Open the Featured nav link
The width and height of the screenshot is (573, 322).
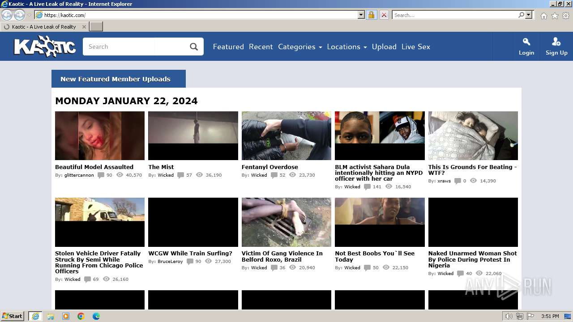coord(228,47)
